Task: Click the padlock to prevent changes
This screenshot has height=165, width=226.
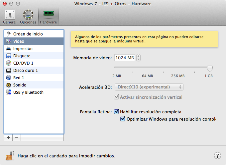Action: pyautogui.click(x=10, y=155)
